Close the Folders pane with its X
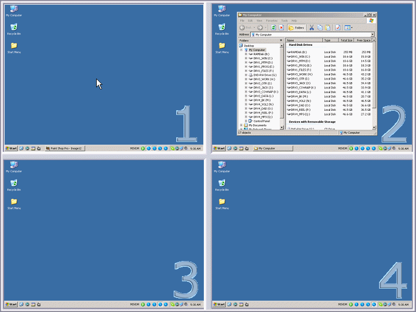The height and width of the screenshot is (312, 416). 281,40
